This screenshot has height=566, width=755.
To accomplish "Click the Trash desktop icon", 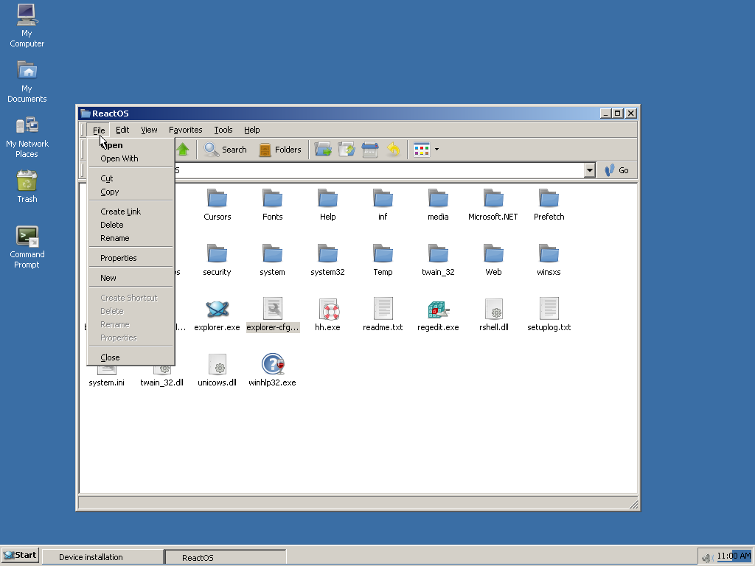I will [27, 186].
